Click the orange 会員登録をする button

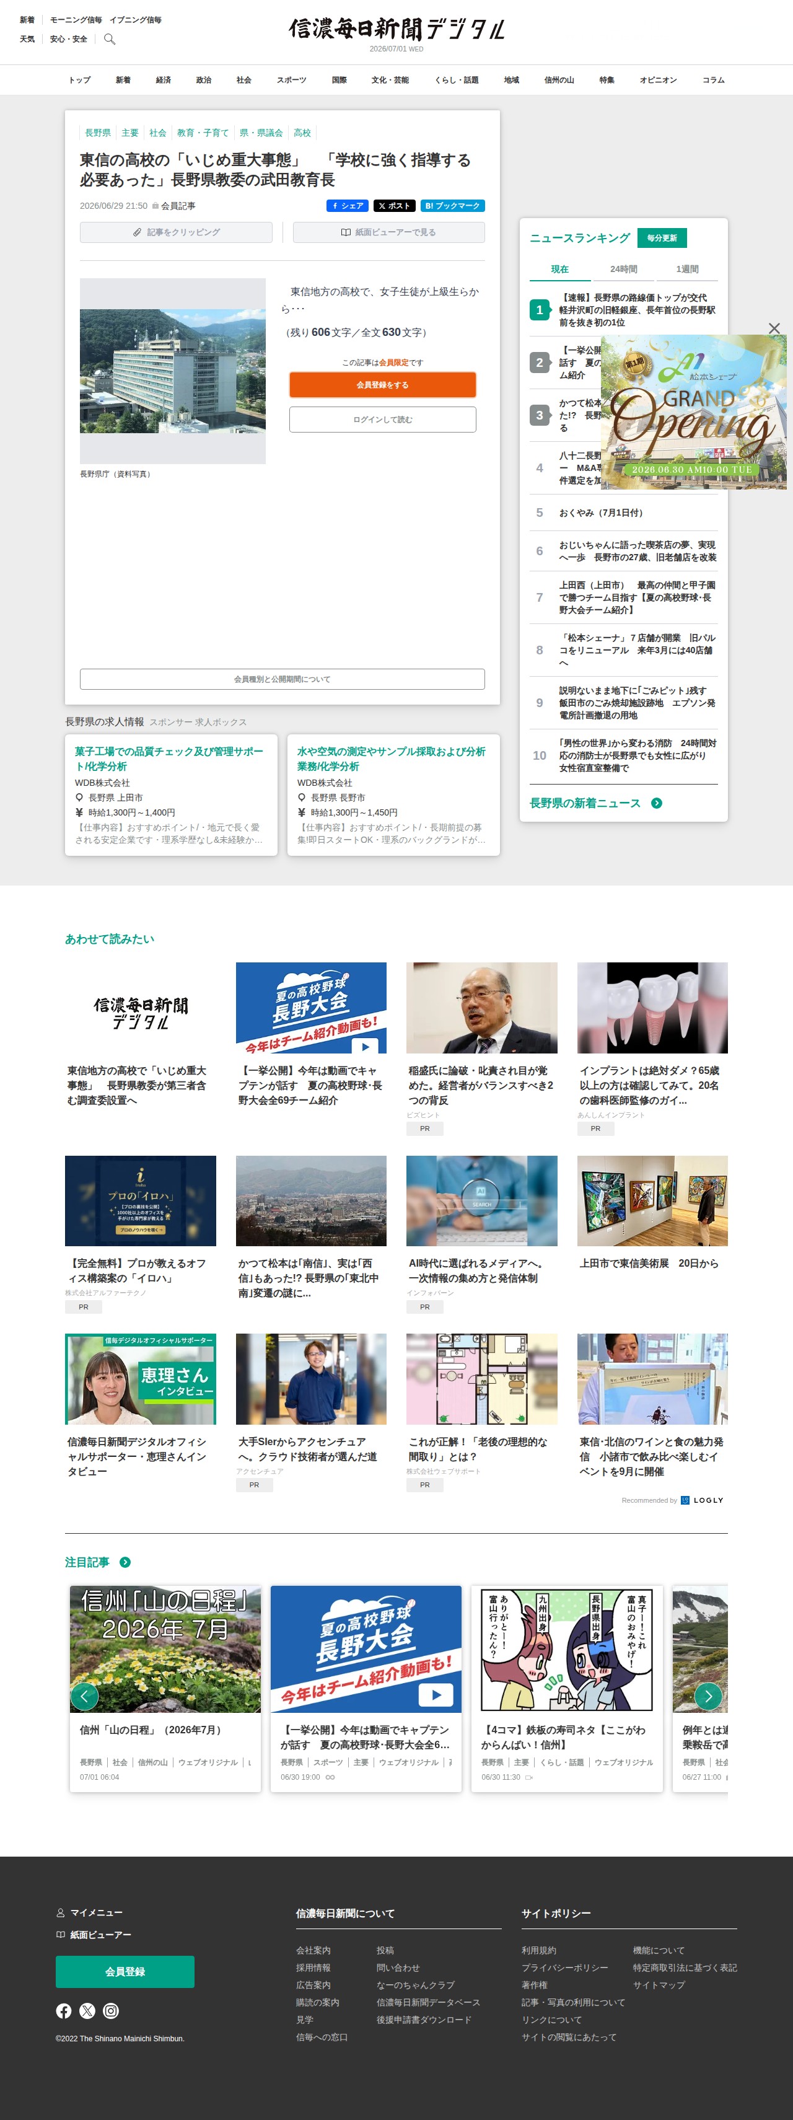(x=382, y=385)
